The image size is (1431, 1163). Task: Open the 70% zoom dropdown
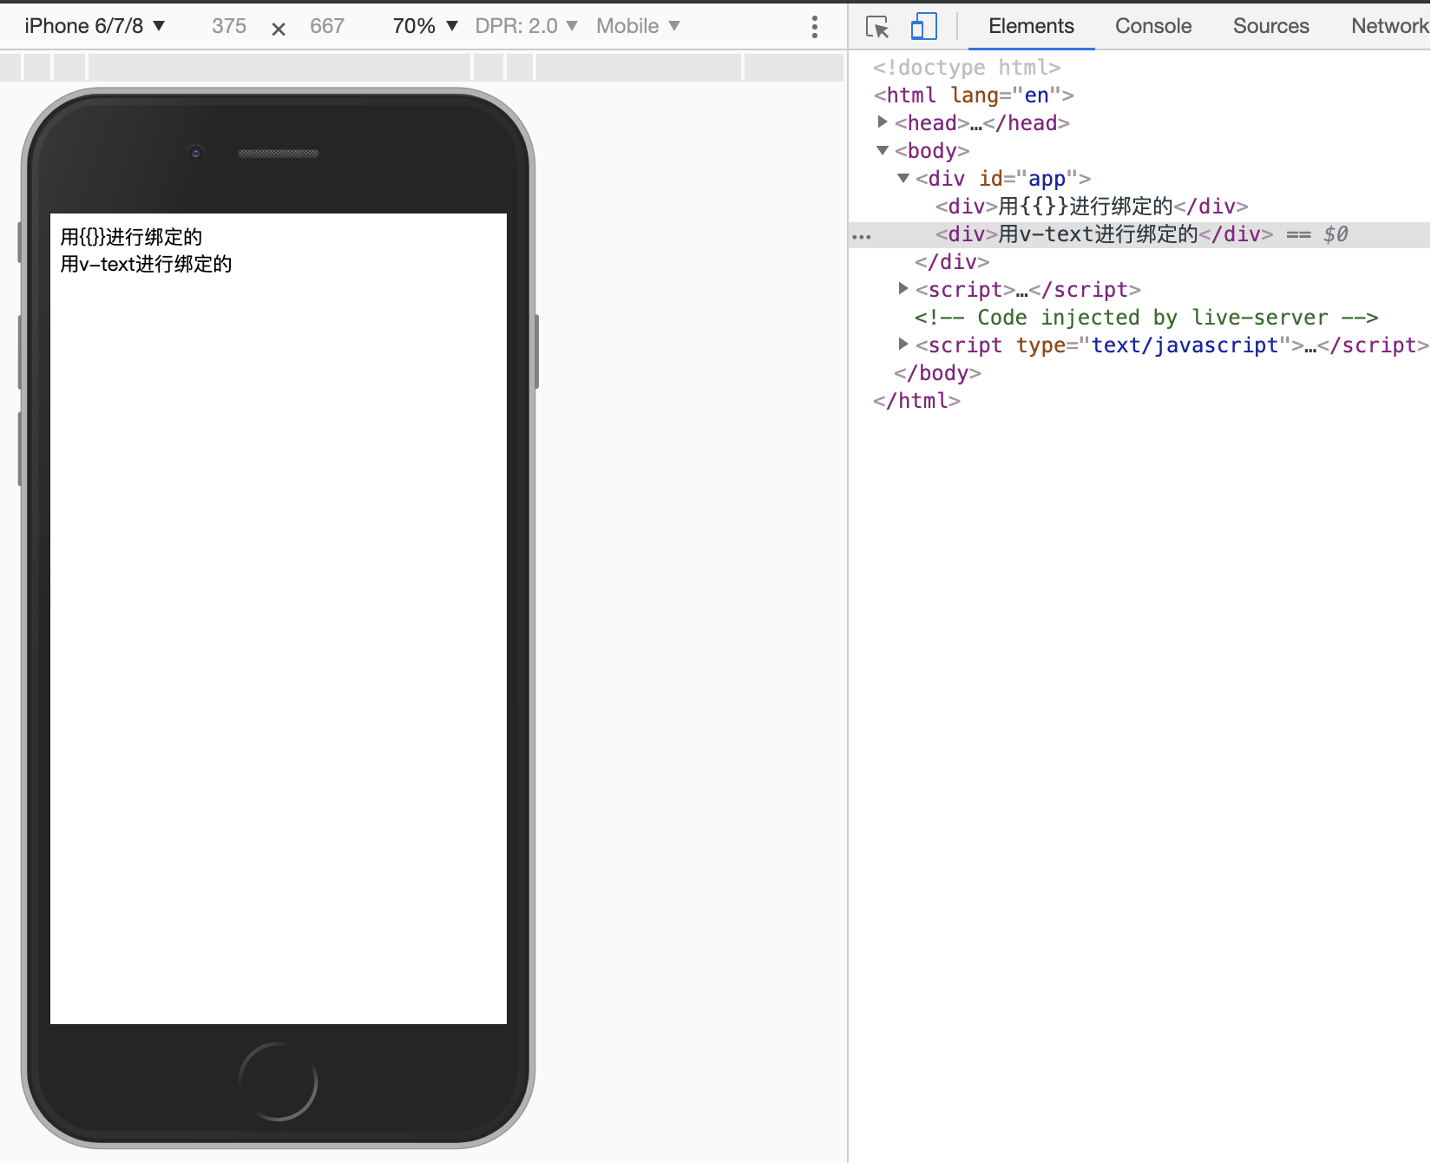point(425,26)
